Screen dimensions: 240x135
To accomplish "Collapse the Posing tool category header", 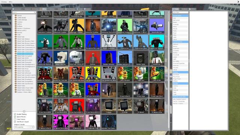I will coord(180,72).
